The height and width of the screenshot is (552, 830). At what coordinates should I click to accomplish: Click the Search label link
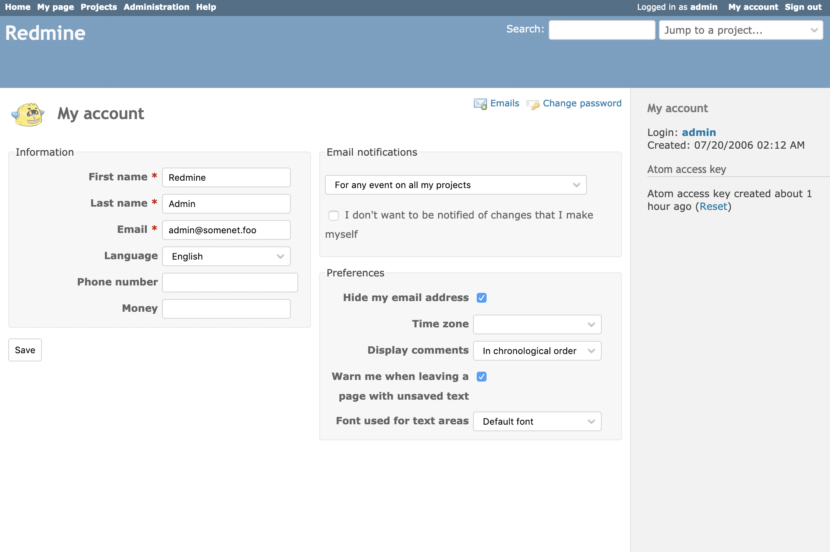[x=525, y=29]
